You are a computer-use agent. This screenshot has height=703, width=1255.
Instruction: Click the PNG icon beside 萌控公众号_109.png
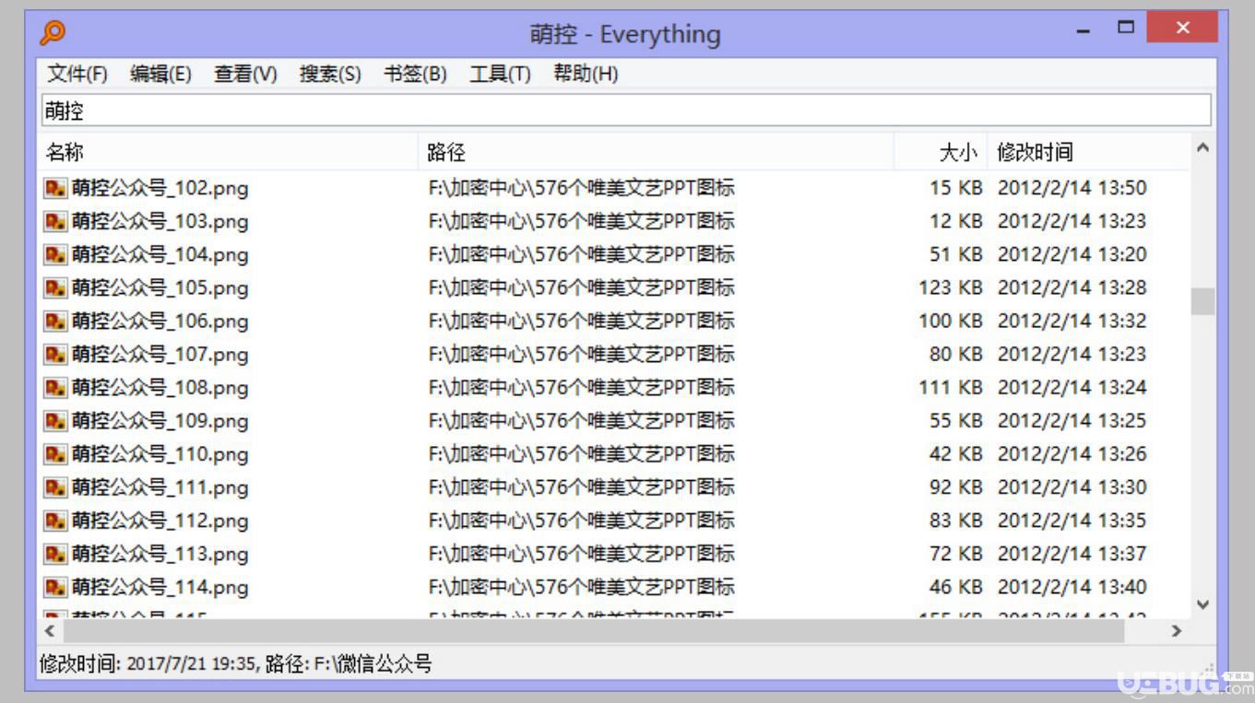coord(56,421)
